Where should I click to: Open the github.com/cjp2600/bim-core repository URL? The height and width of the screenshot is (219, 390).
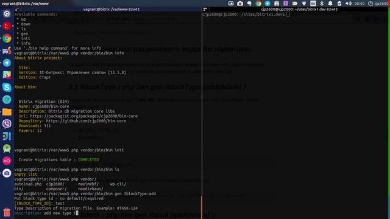tap(86, 121)
